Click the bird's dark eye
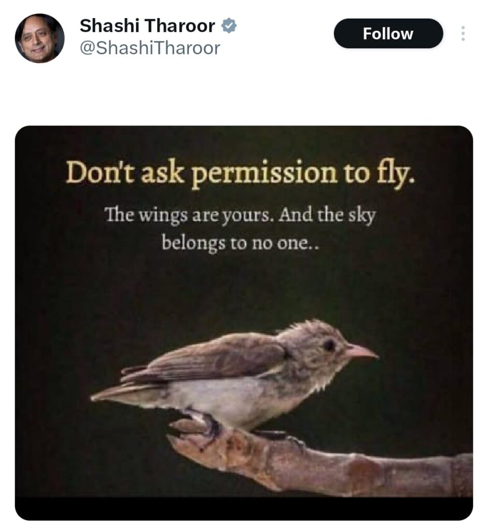 tap(329, 345)
